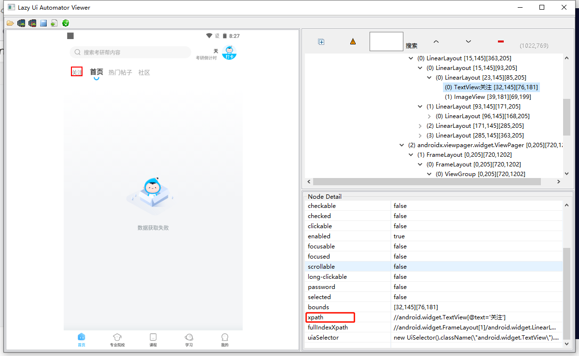Screen dimensions: 579x356
Task: Click the 搜索 search button
Action: point(411,45)
